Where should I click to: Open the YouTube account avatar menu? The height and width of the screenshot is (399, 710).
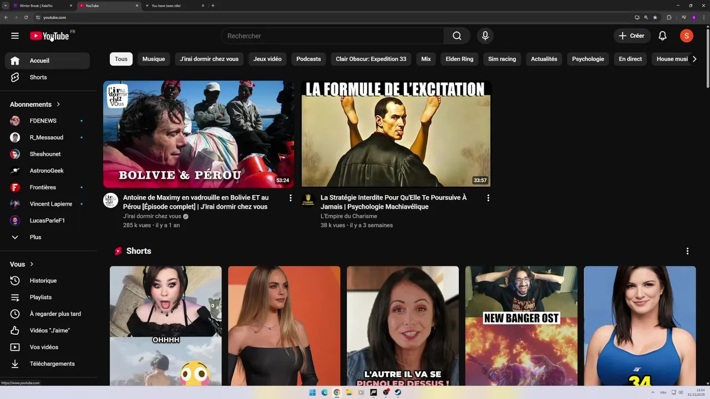coord(686,36)
